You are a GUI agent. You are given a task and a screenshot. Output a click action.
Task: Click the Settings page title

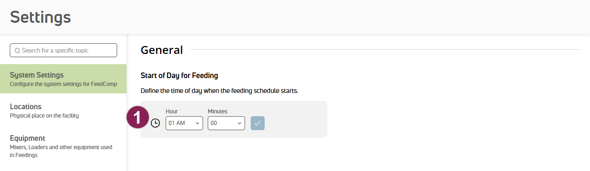pyautogui.click(x=41, y=17)
